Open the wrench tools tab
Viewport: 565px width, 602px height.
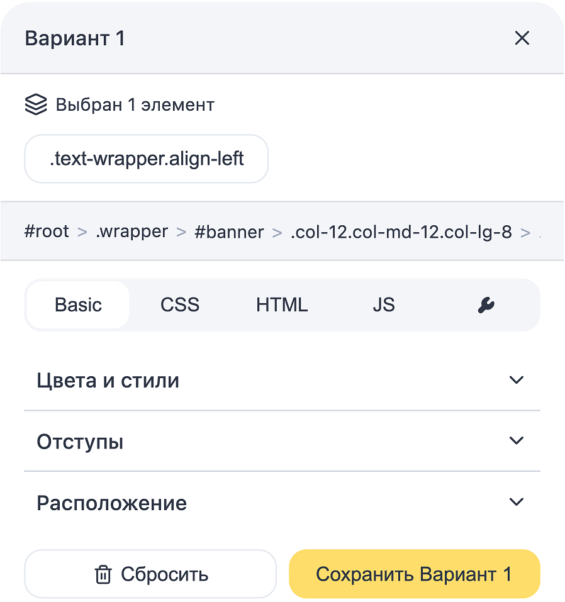tap(486, 305)
